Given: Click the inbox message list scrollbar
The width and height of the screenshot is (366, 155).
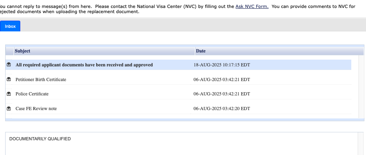Looking at the screenshot, I should (x=361, y=87).
